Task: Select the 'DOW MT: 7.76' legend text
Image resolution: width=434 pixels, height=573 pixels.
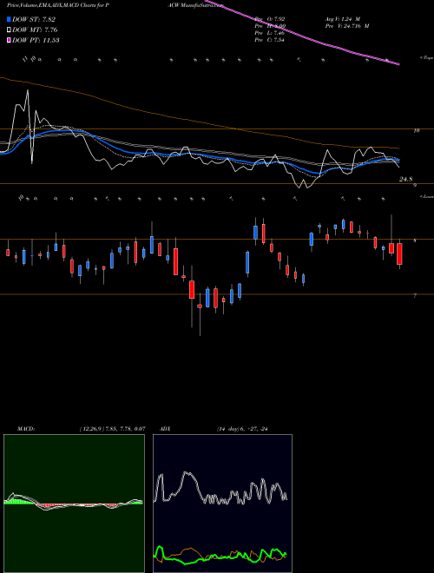Action: [x=35, y=30]
